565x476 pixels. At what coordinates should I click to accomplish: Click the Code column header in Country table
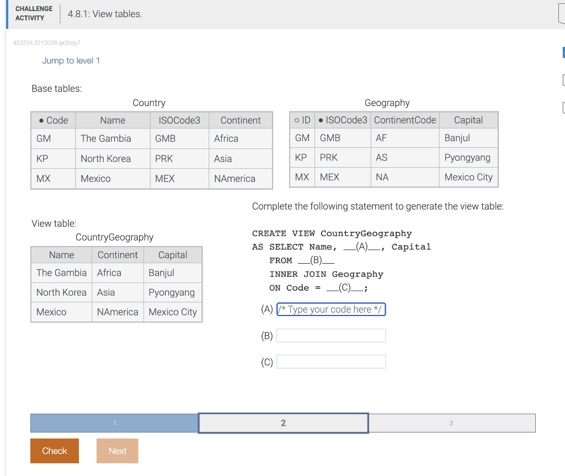(x=54, y=120)
